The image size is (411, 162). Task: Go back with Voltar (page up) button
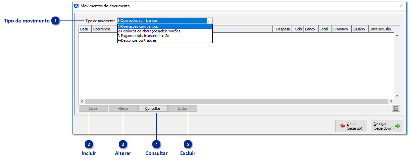351,126
